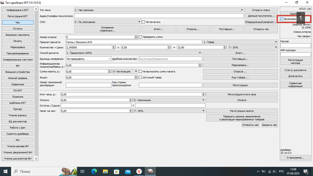This screenshot has width=313, height=176.
Task: Click the sidebar scroll down arrow
Action: click(x=36, y=158)
